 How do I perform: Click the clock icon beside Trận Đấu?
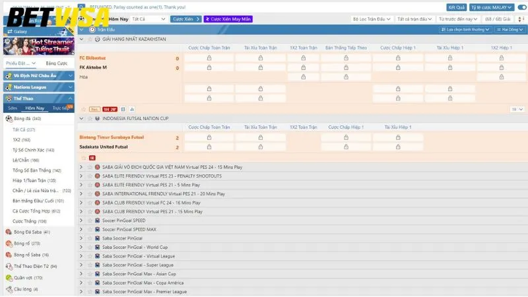pos(92,30)
